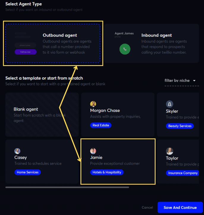Choose the Blank agent template
Viewport: 204px width, 215px height.
coord(42,114)
